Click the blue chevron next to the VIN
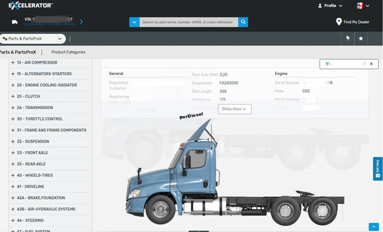This screenshot has width=383, height=232. coord(81,22)
